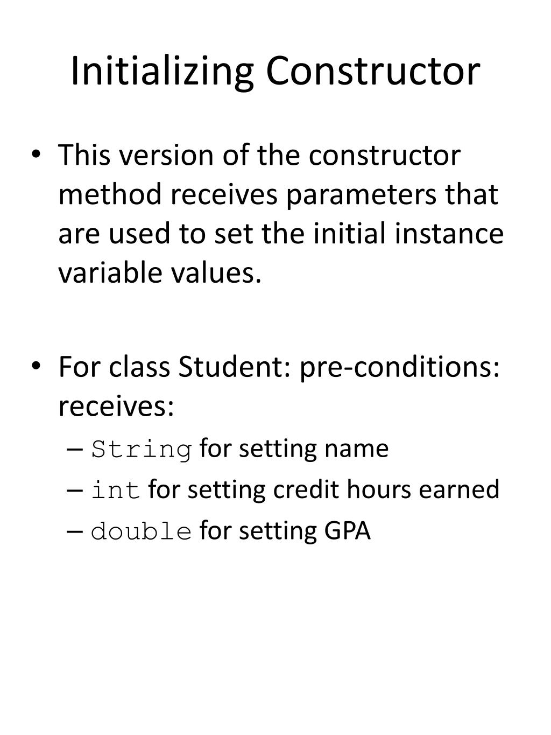Select the monospace word 'String'
The height and width of the screenshot is (735, 551).
[x=142, y=450]
